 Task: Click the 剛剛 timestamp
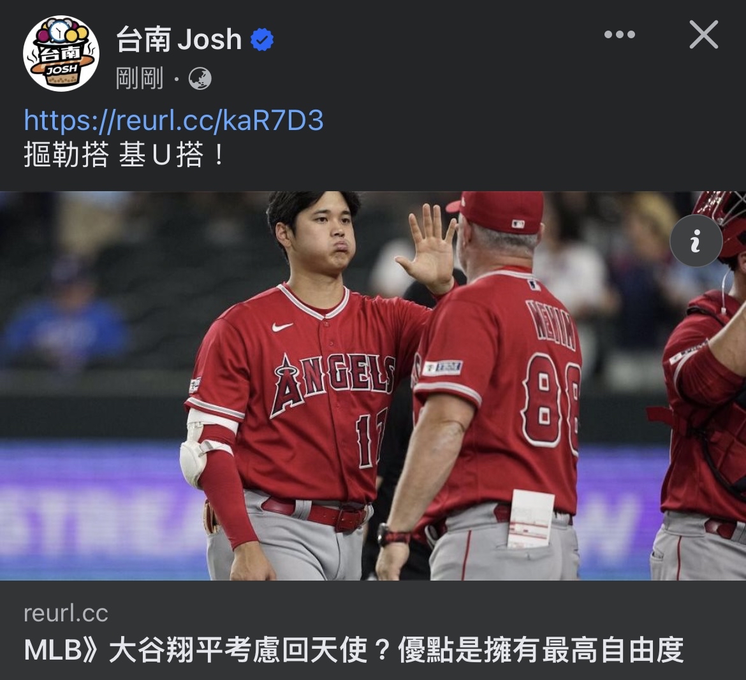click(140, 79)
